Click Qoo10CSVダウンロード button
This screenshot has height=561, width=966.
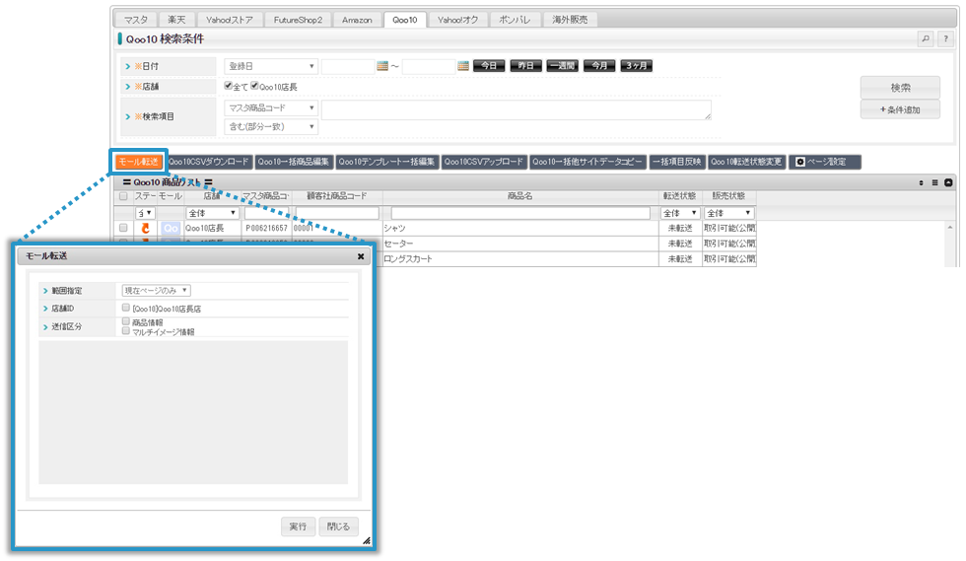point(209,162)
